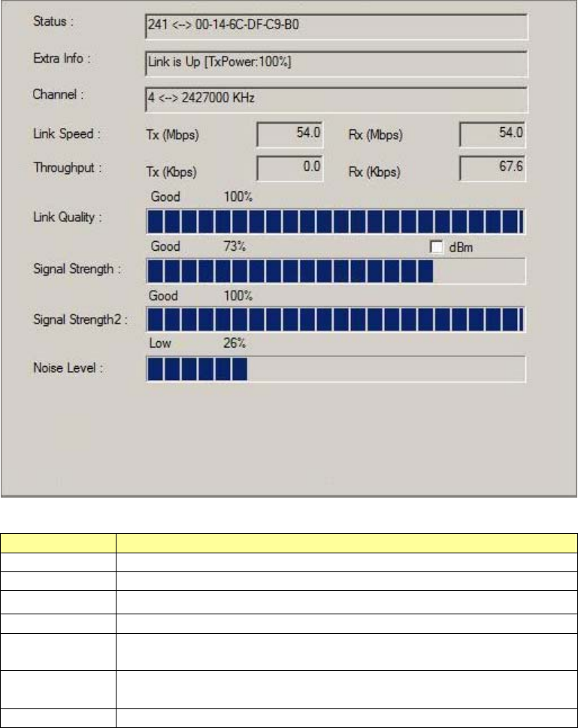Click the 'Throughput :' label
The width and height of the screenshot is (578, 728).
pyautogui.click(x=67, y=168)
